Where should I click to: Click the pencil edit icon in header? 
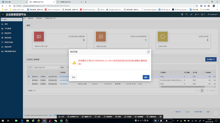coord(191,14)
